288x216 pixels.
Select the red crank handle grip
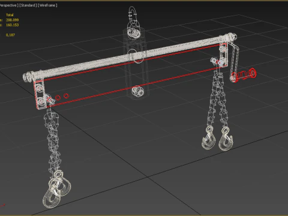244,75
